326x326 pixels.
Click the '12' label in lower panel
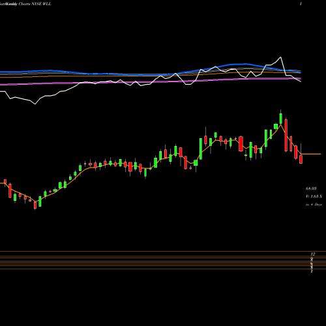[x=313, y=254]
